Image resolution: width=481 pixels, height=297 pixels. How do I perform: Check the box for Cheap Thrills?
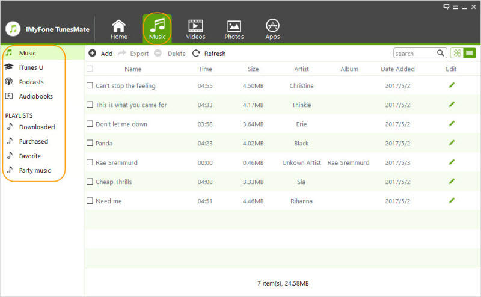click(x=90, y=182)
